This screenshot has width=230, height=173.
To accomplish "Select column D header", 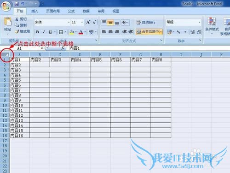I will 80,55.
